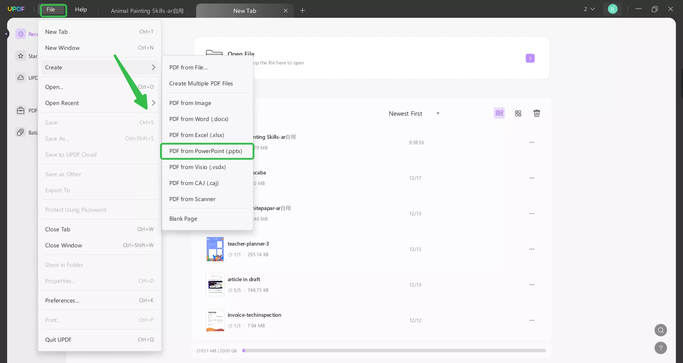This screenshot has width=683, height=363.
Task: Expand the Create submenu arrow
Action: 153,67
